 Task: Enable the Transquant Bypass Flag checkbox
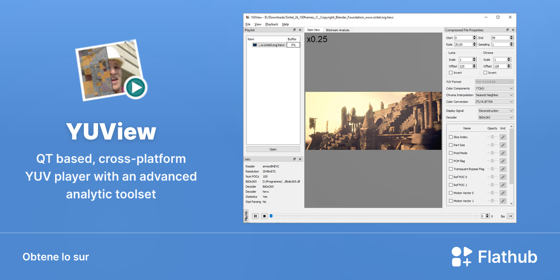tap(451, 169)
